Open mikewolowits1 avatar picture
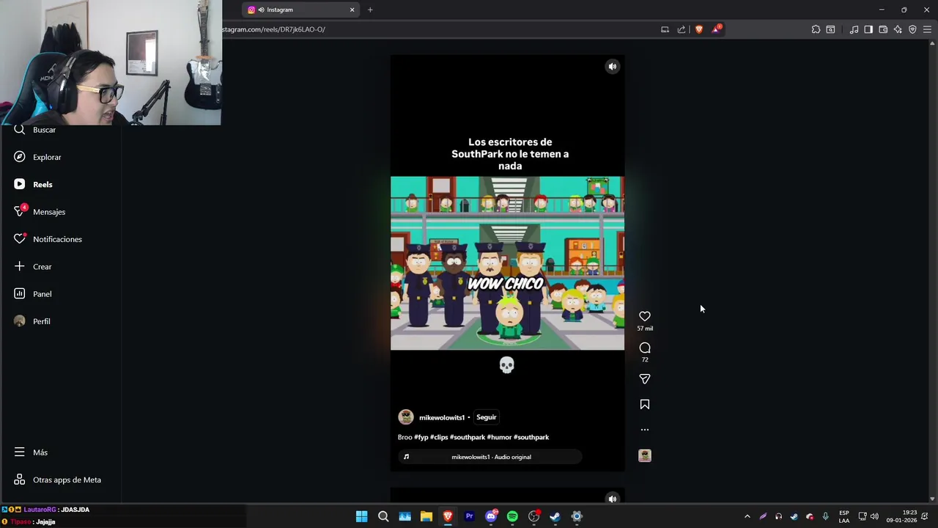Screen dimensions: 938x528 click(x=406, y=417)
